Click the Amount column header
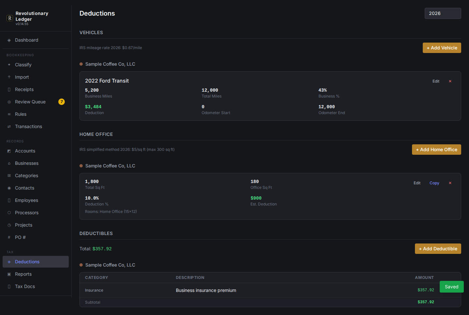This screenshot has width=469, height=315. point(424,278)
